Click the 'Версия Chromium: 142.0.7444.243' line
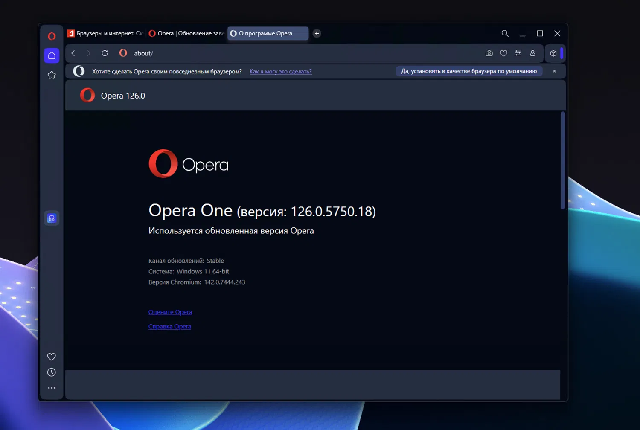The width and height of the screenshot is (640, 430). click(197, 282)
